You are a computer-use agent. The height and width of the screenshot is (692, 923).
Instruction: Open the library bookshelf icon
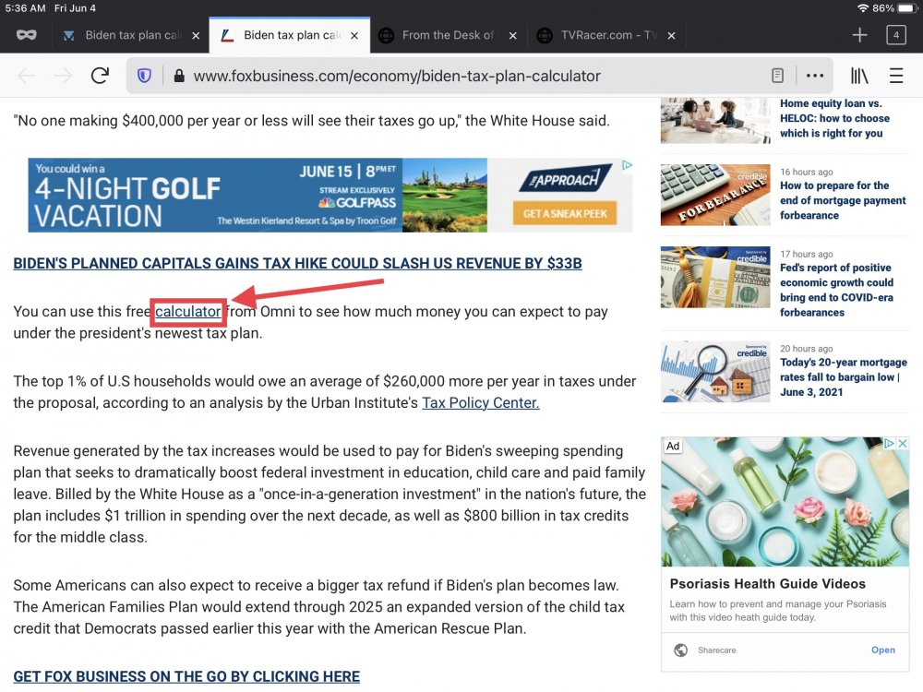859,76
